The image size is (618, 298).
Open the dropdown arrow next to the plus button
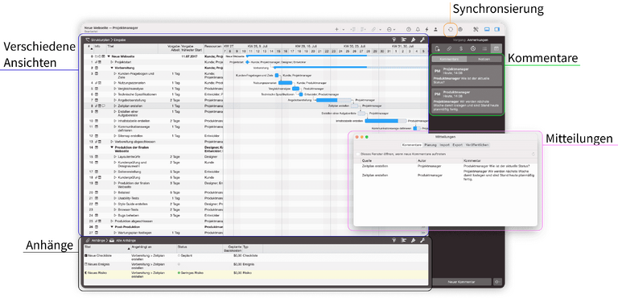[x=344, y=30]
